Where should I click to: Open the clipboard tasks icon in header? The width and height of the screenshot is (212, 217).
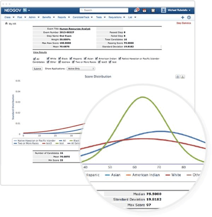153,10
